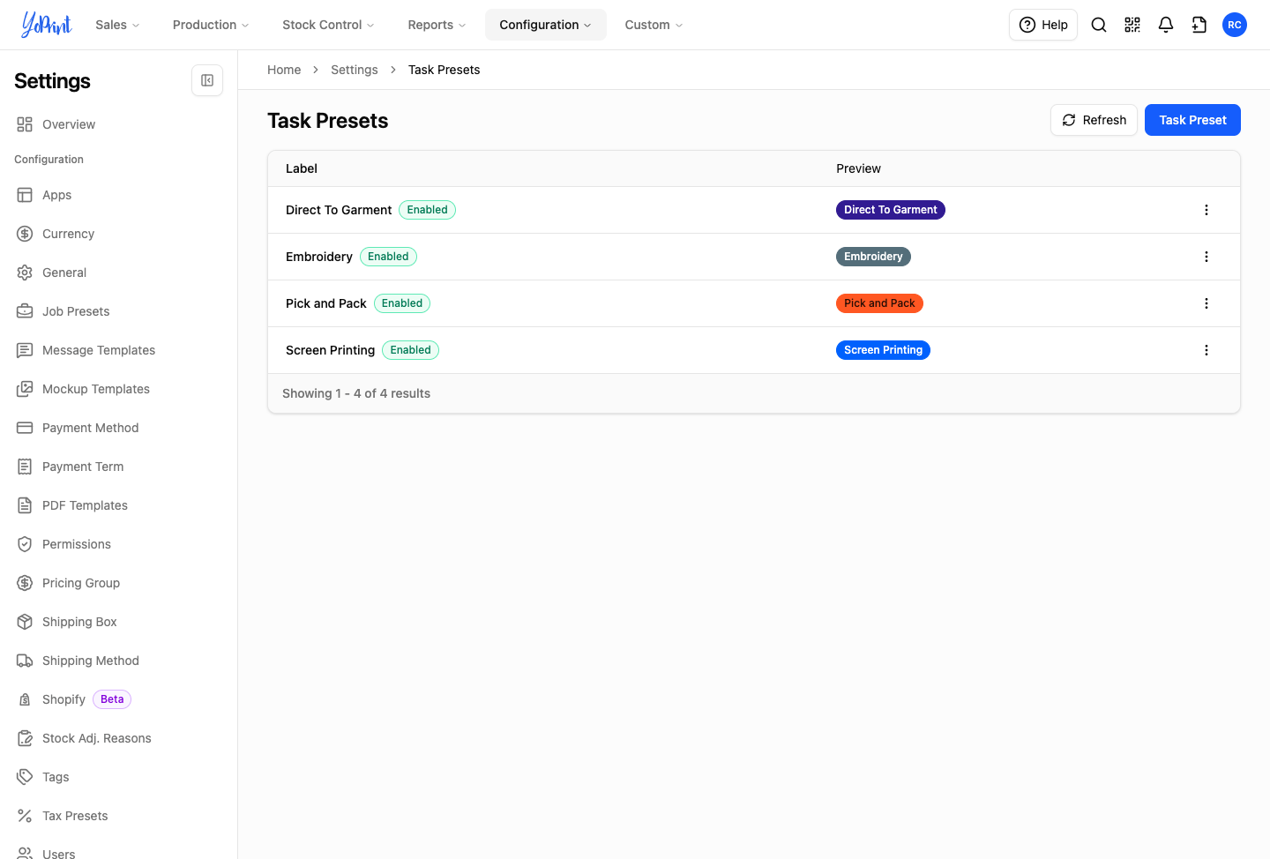Go to Settings breadcrumb link
Viewport: 1270px width, 859px height.
coord(355,70)
